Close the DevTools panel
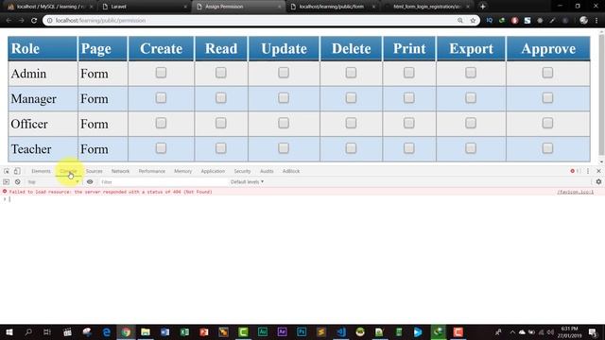 [x=598, y=171]
